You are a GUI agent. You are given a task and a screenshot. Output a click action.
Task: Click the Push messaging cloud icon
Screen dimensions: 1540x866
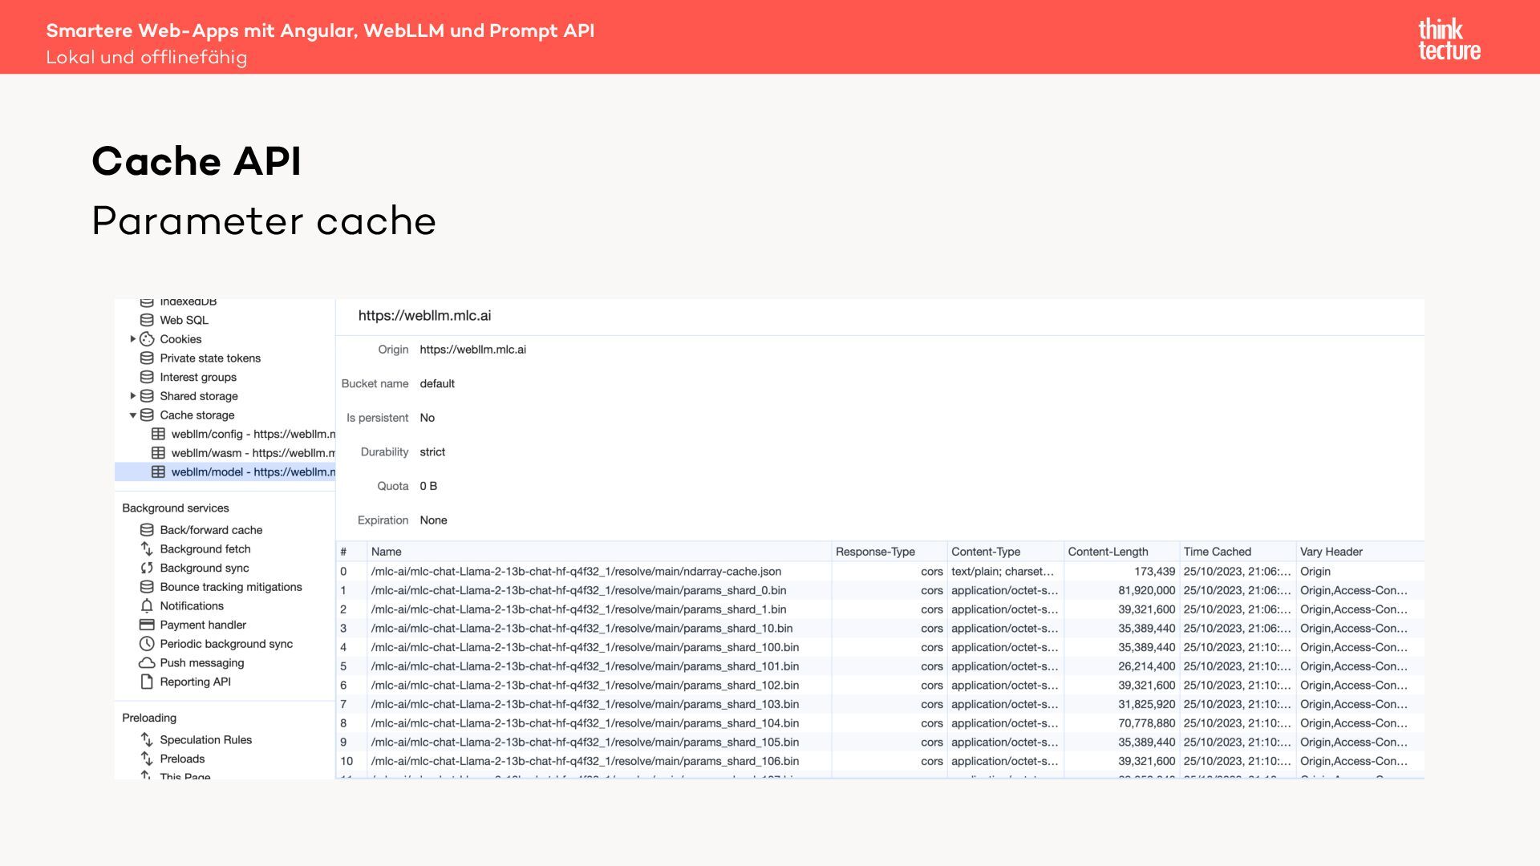[147, 663]
